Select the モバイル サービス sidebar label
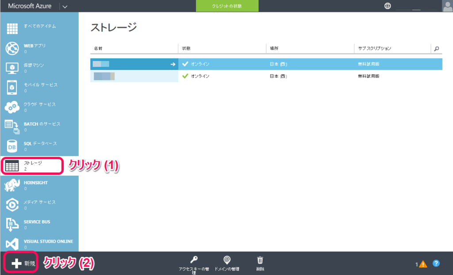453x275 pixels. point(41,84)
